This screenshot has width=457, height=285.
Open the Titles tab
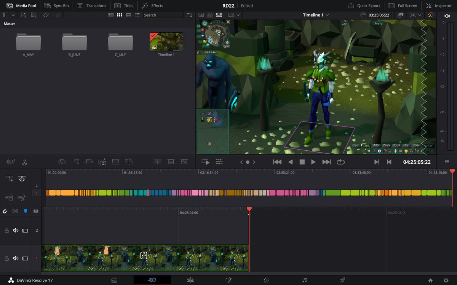pyautogui.click(x=124, y=6)
